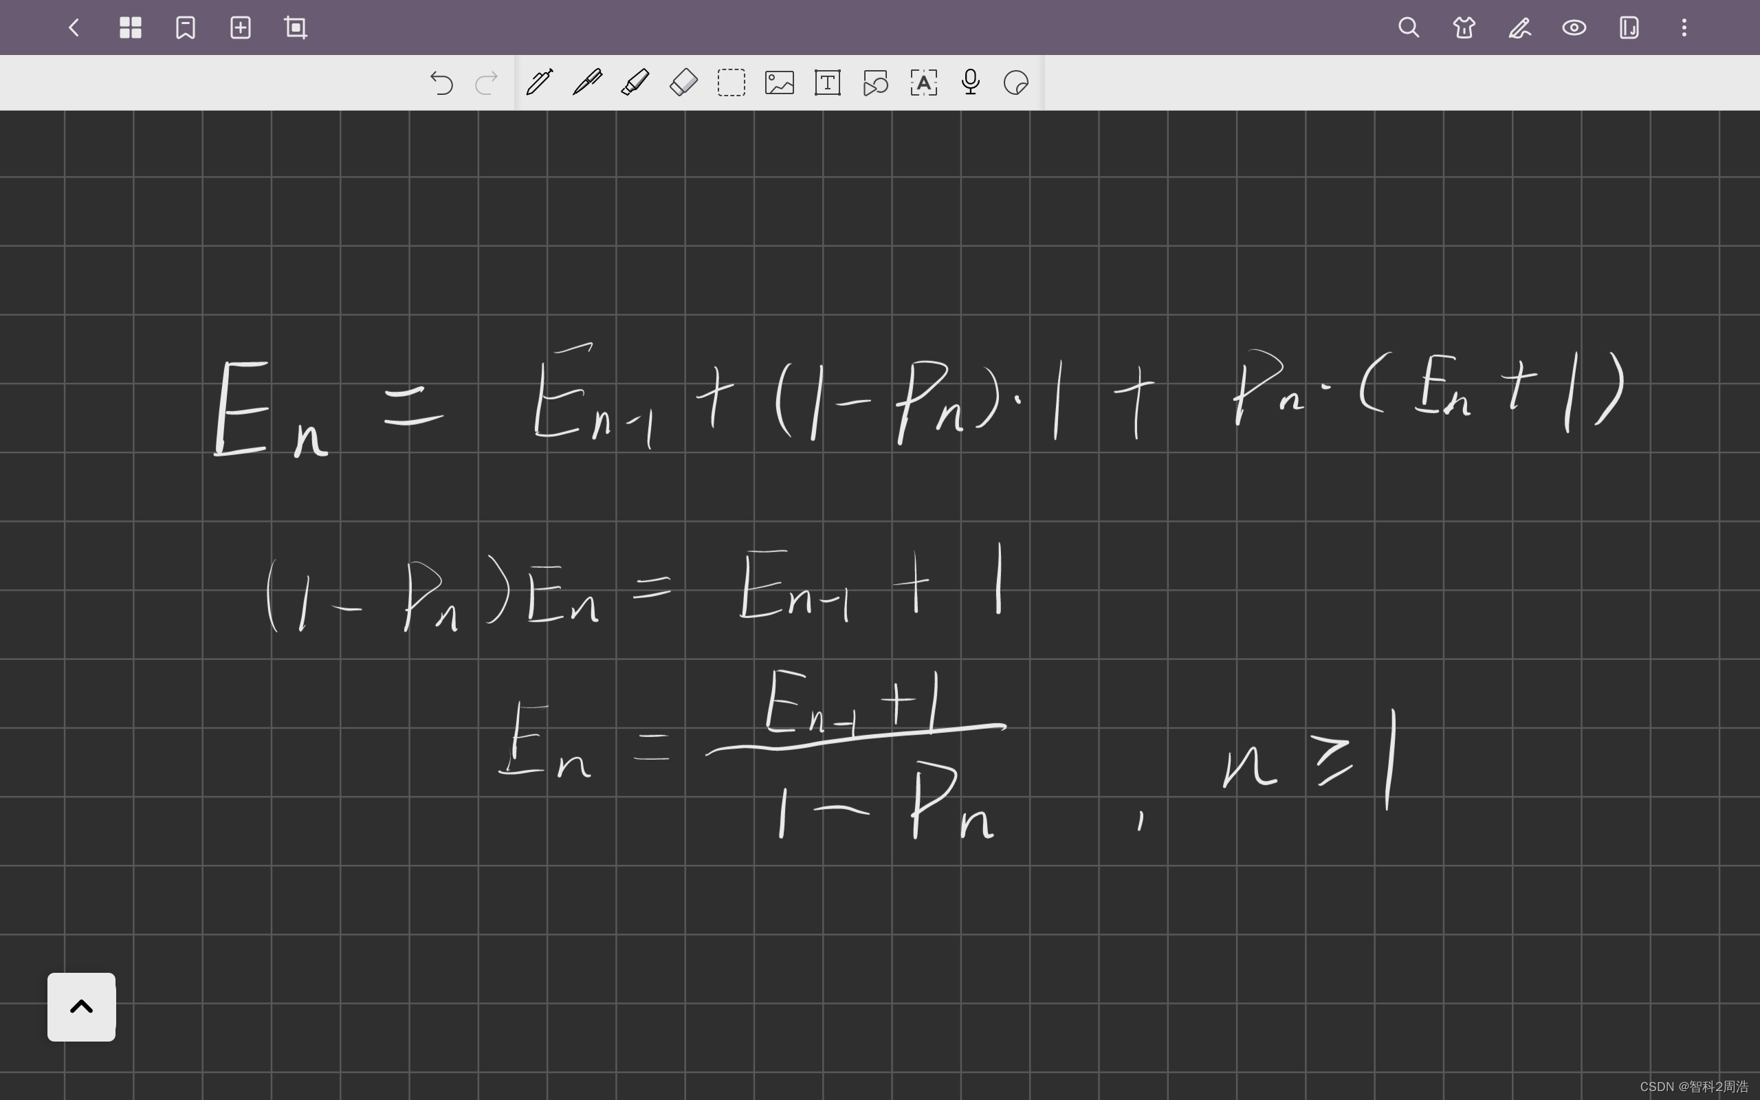Undo the last stroke
This screenshot has width=1760, height=1100.
[441, 83]
